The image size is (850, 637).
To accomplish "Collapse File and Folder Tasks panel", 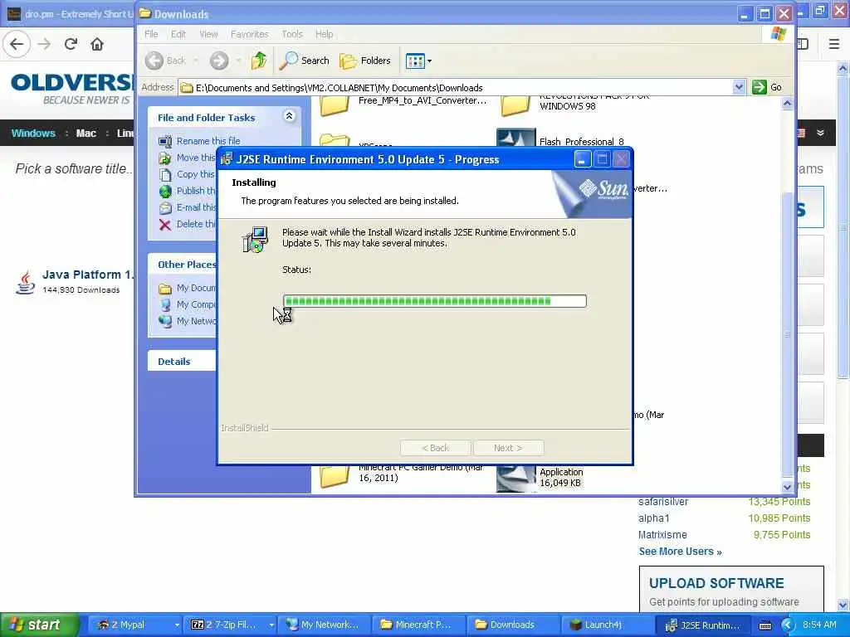I will click(x=289, y=116).
